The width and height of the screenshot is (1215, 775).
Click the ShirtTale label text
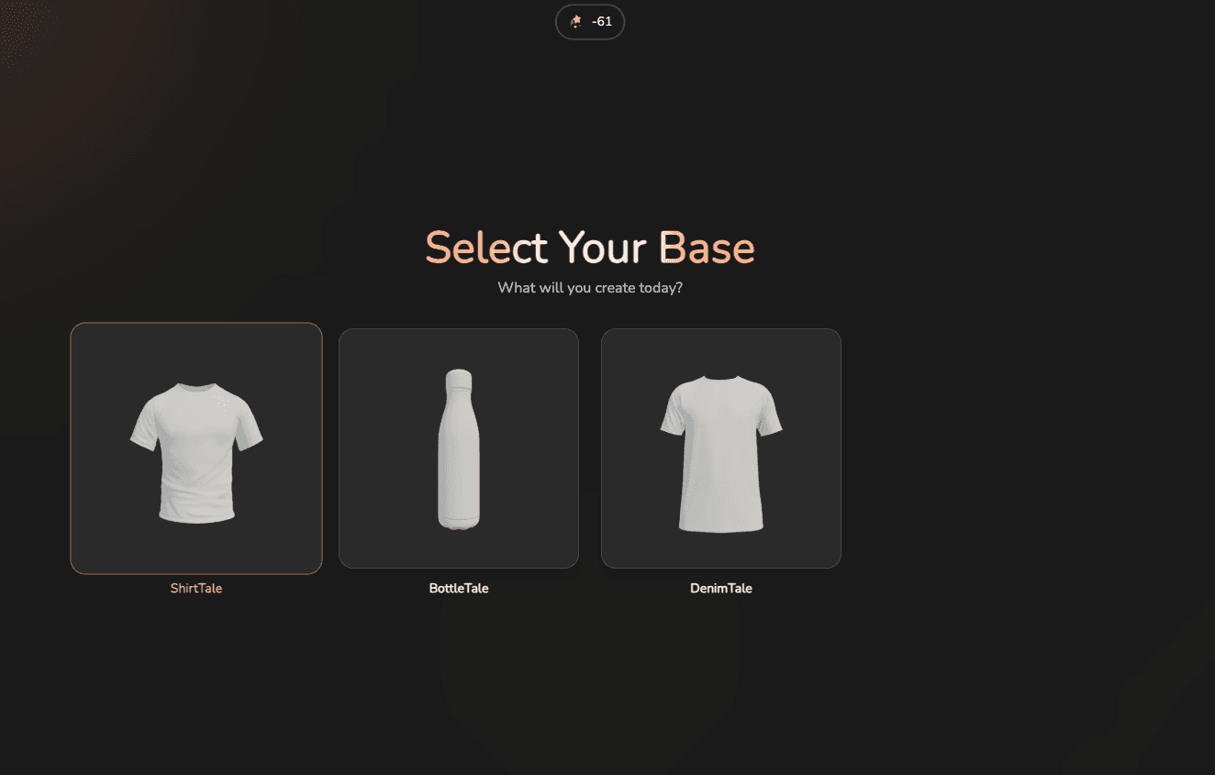coord(196,589)
